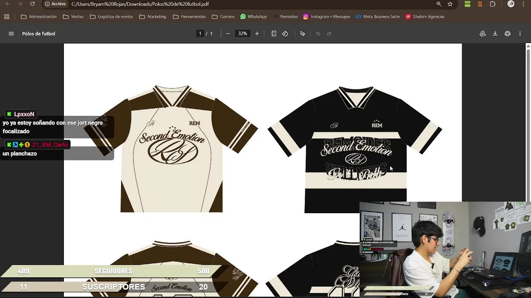This screenshot has width=531, height=298.
Task: Click the address bar file URL
Action: pos(140,4)
